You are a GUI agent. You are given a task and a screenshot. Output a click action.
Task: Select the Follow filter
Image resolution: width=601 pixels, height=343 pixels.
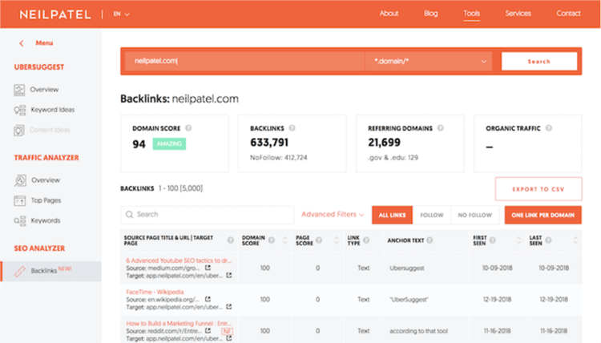(x=432, y=215)
